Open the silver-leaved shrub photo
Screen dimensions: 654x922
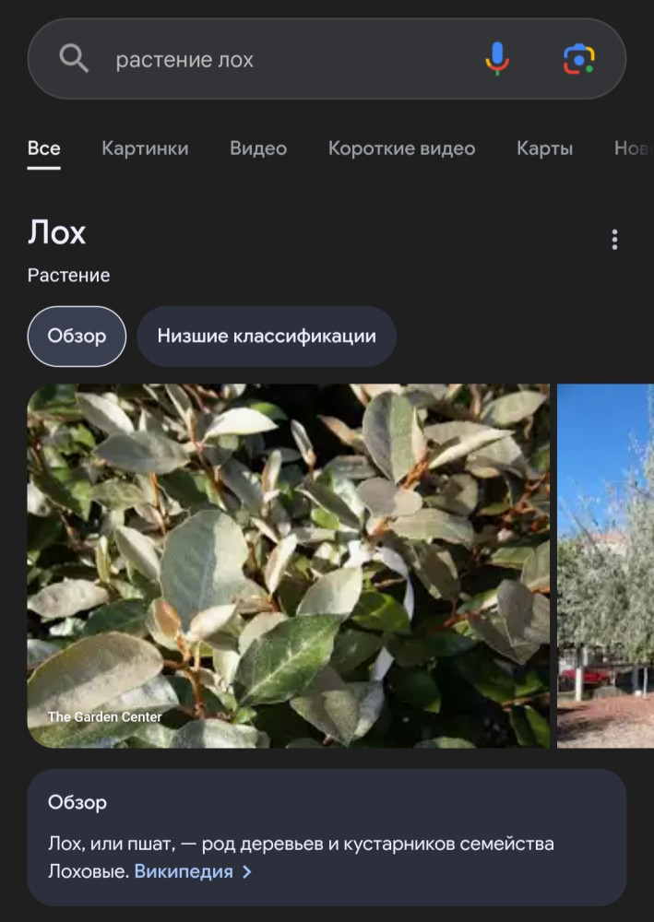coord(288,566)
